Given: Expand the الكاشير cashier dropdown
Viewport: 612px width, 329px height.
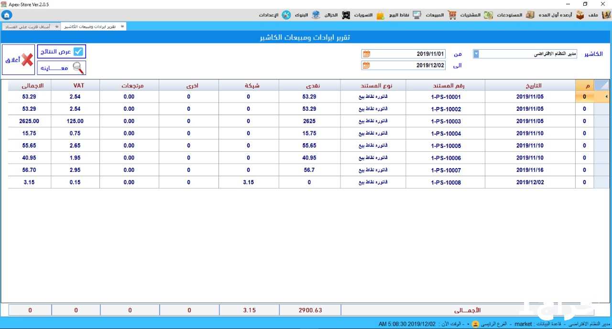Looking at the screenshot, I should tap(476, 54).
